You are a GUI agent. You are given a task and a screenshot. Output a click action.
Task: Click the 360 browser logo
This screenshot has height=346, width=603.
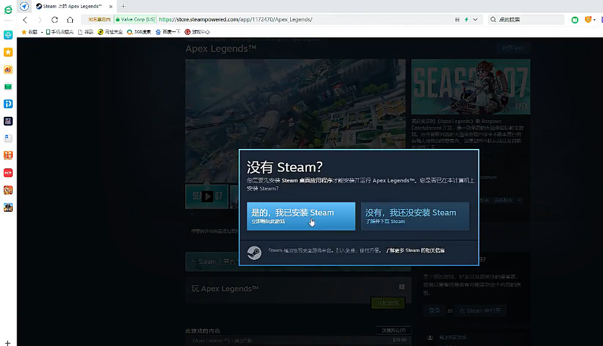coord(8,9)
